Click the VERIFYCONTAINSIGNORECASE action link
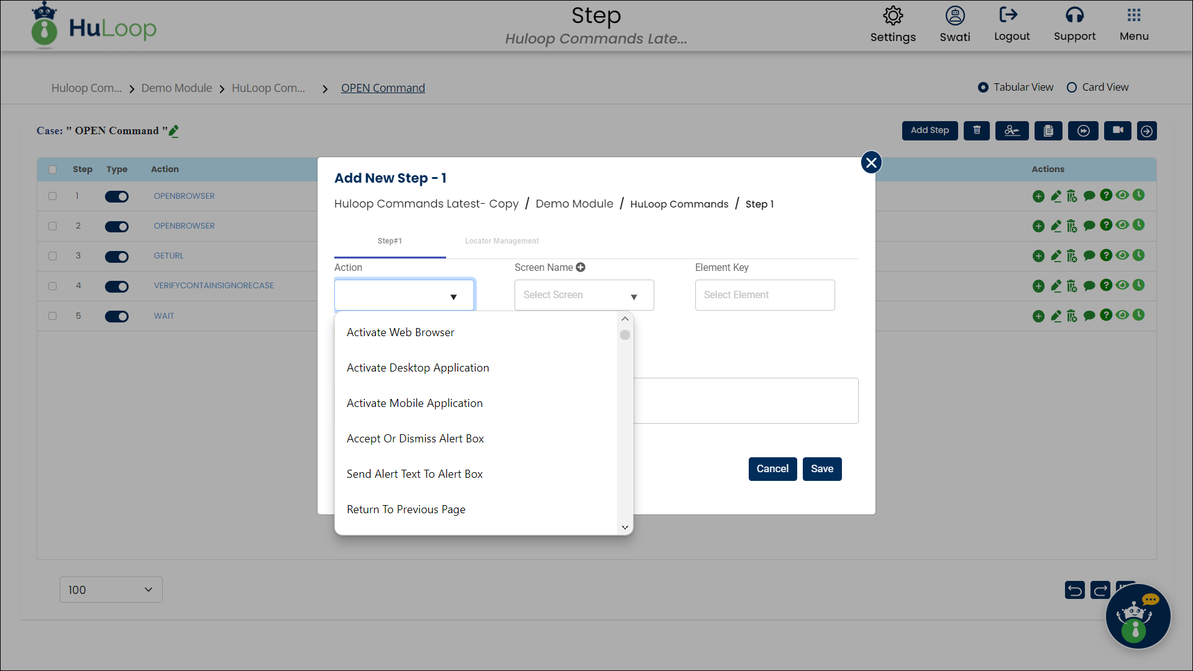This screenshot has width=1193, height=671. [x=214, y=286]
